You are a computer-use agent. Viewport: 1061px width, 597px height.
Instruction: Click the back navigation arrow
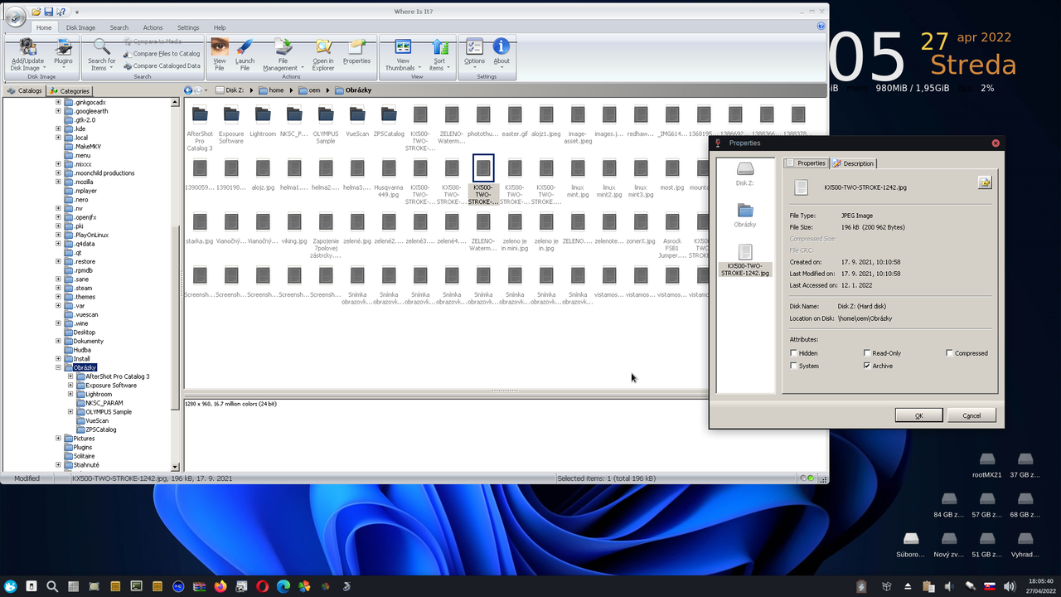point(188,90)
